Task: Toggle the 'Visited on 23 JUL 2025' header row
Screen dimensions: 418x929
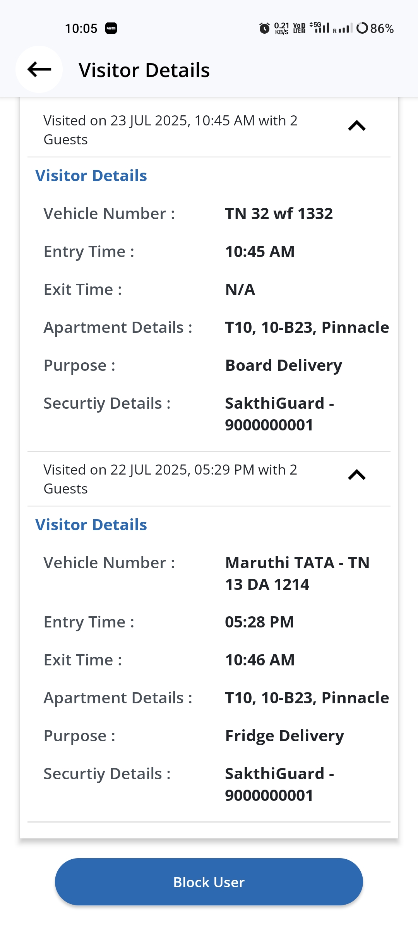Action: point(170,130)
